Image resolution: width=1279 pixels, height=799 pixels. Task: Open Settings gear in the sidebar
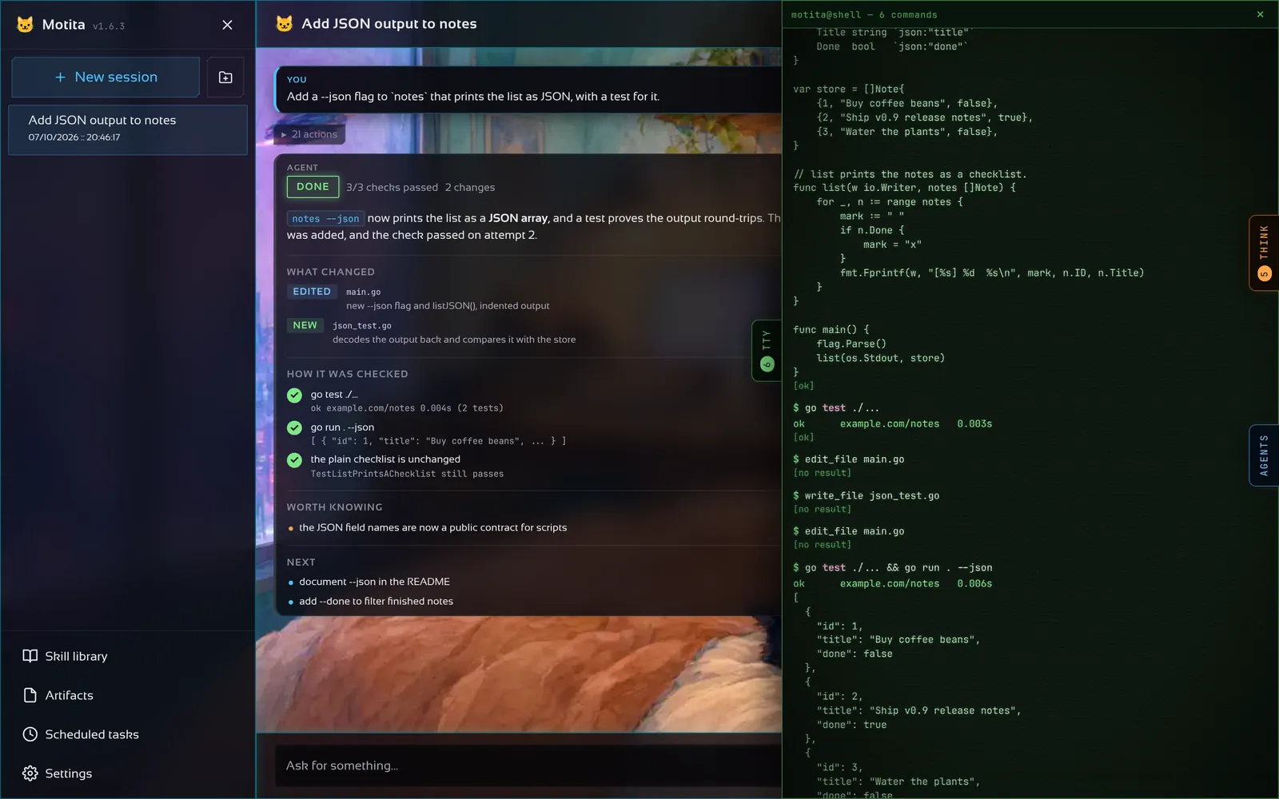30,773
